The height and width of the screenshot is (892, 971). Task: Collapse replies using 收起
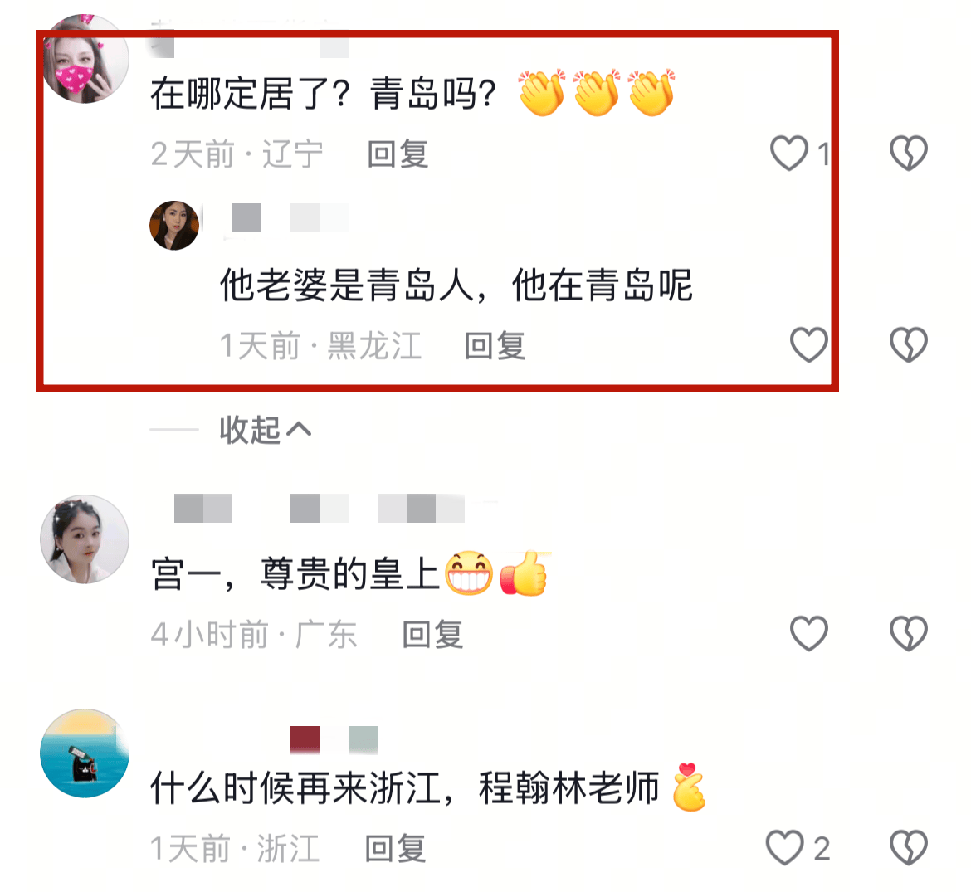pyautogui.click(x=265, y=430)
